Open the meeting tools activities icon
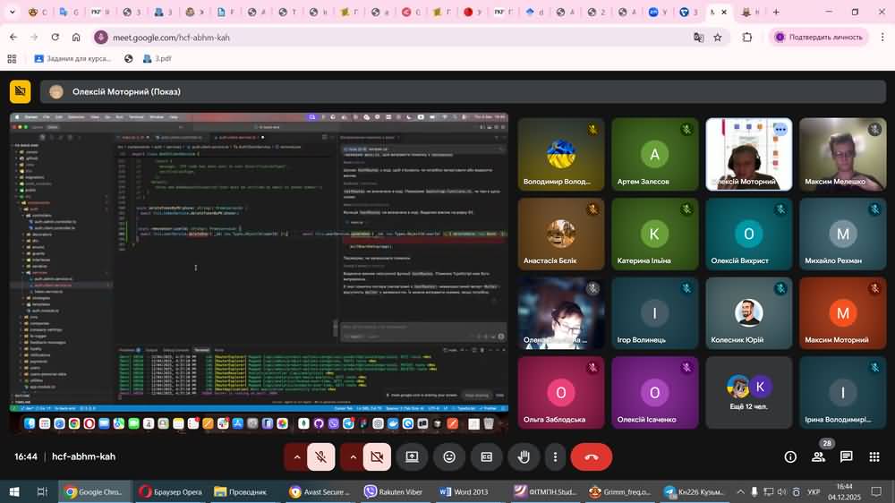Viewport: 895px width, 503px height. tap(874, 456)
